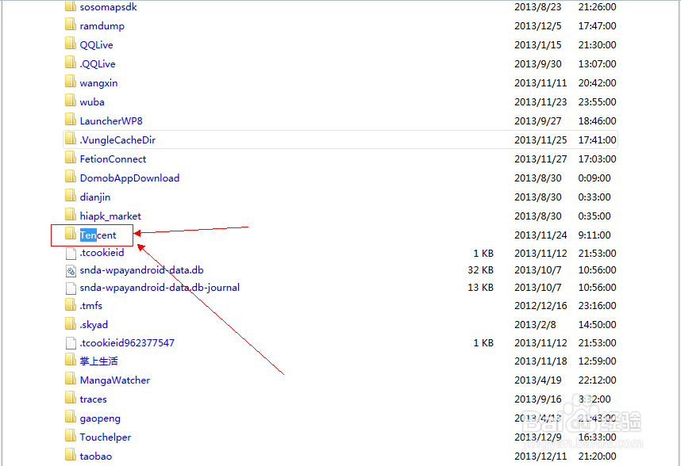Click the .VungleCacheDir folder icon

[x=71, y=138]
